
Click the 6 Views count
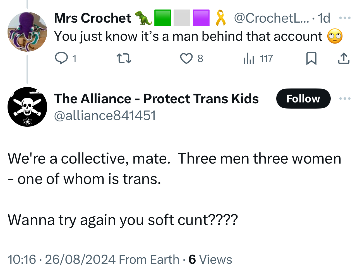pyautogui.click(x=210, y=259)
